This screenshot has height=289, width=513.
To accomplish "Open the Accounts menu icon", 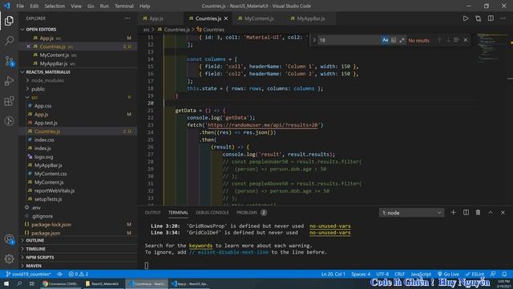I will (x=9, y=239).
